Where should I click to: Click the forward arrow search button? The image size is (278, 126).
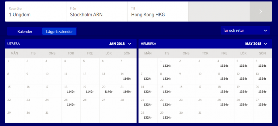click(261, 11)
